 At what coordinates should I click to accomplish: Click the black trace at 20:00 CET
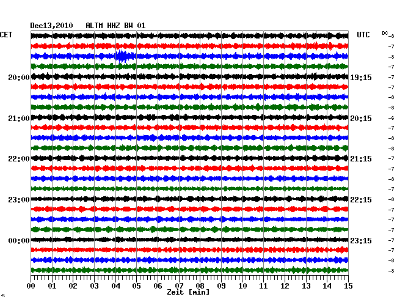(189, 76)
